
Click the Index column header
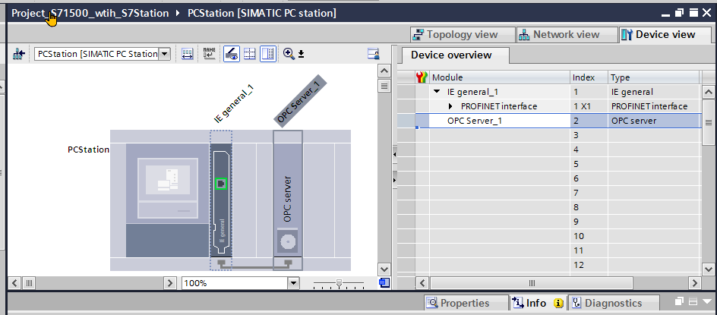(x=589, y=77)
